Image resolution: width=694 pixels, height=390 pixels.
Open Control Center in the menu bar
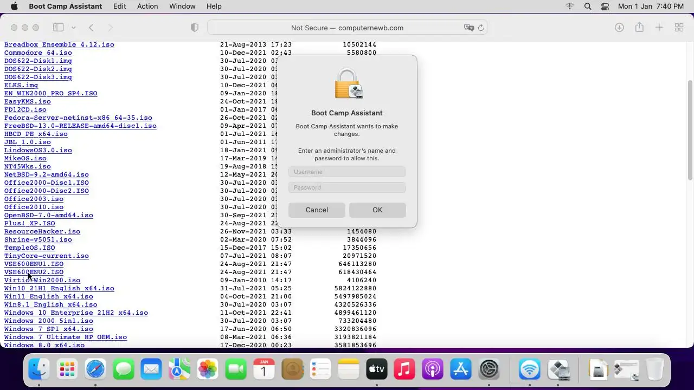[605, 6]
